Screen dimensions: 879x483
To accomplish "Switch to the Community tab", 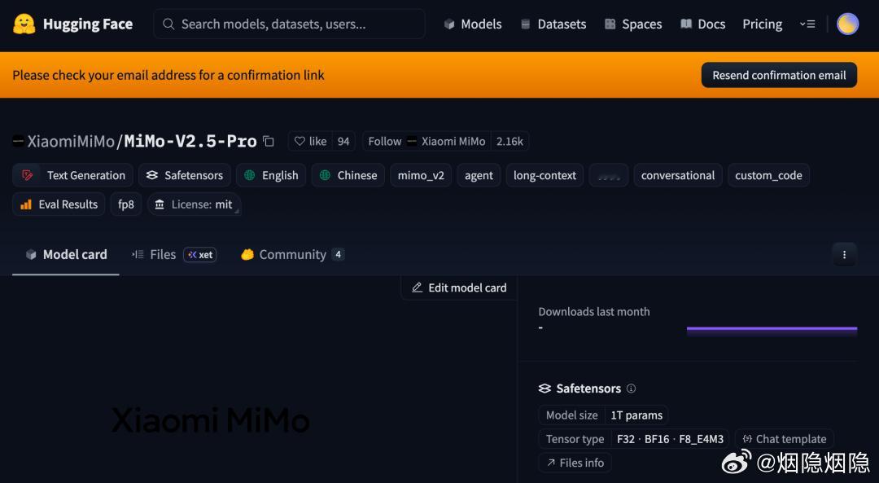I will 292,255.
